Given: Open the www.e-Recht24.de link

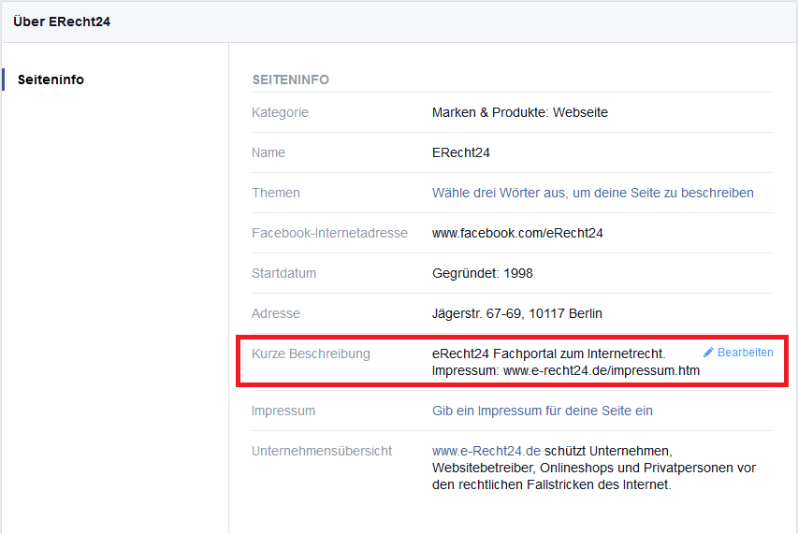Looking at the screenshot, I should (x=486, y=451).
